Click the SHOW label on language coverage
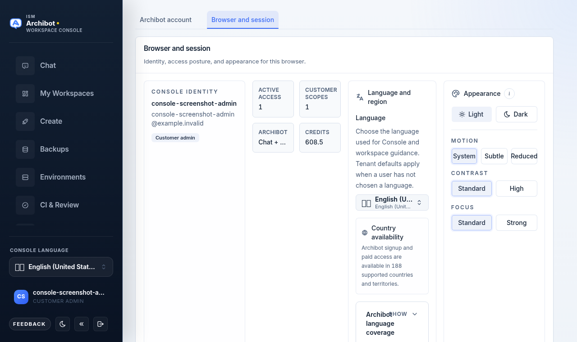The image size is (577, 342). pos(398,314)
